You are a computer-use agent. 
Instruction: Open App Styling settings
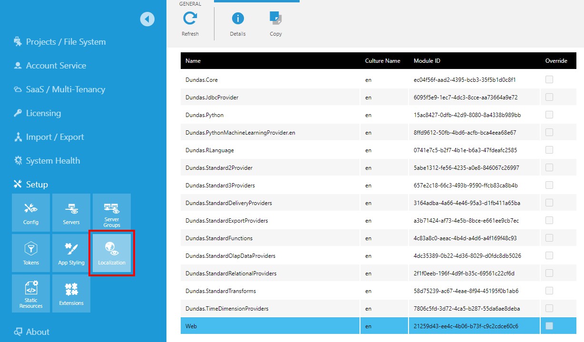click(x=71, y=253)
